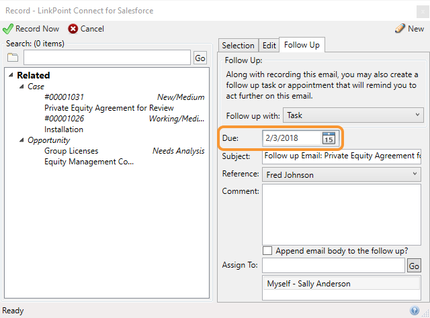Click the green Record Now checkmark icon

click(x=7, y=29)
